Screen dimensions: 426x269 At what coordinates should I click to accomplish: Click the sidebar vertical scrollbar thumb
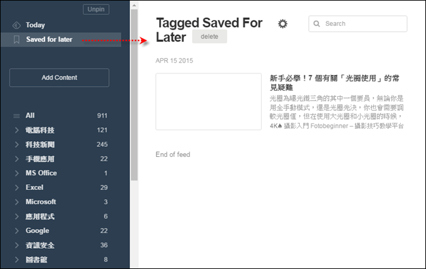[134, 95]
